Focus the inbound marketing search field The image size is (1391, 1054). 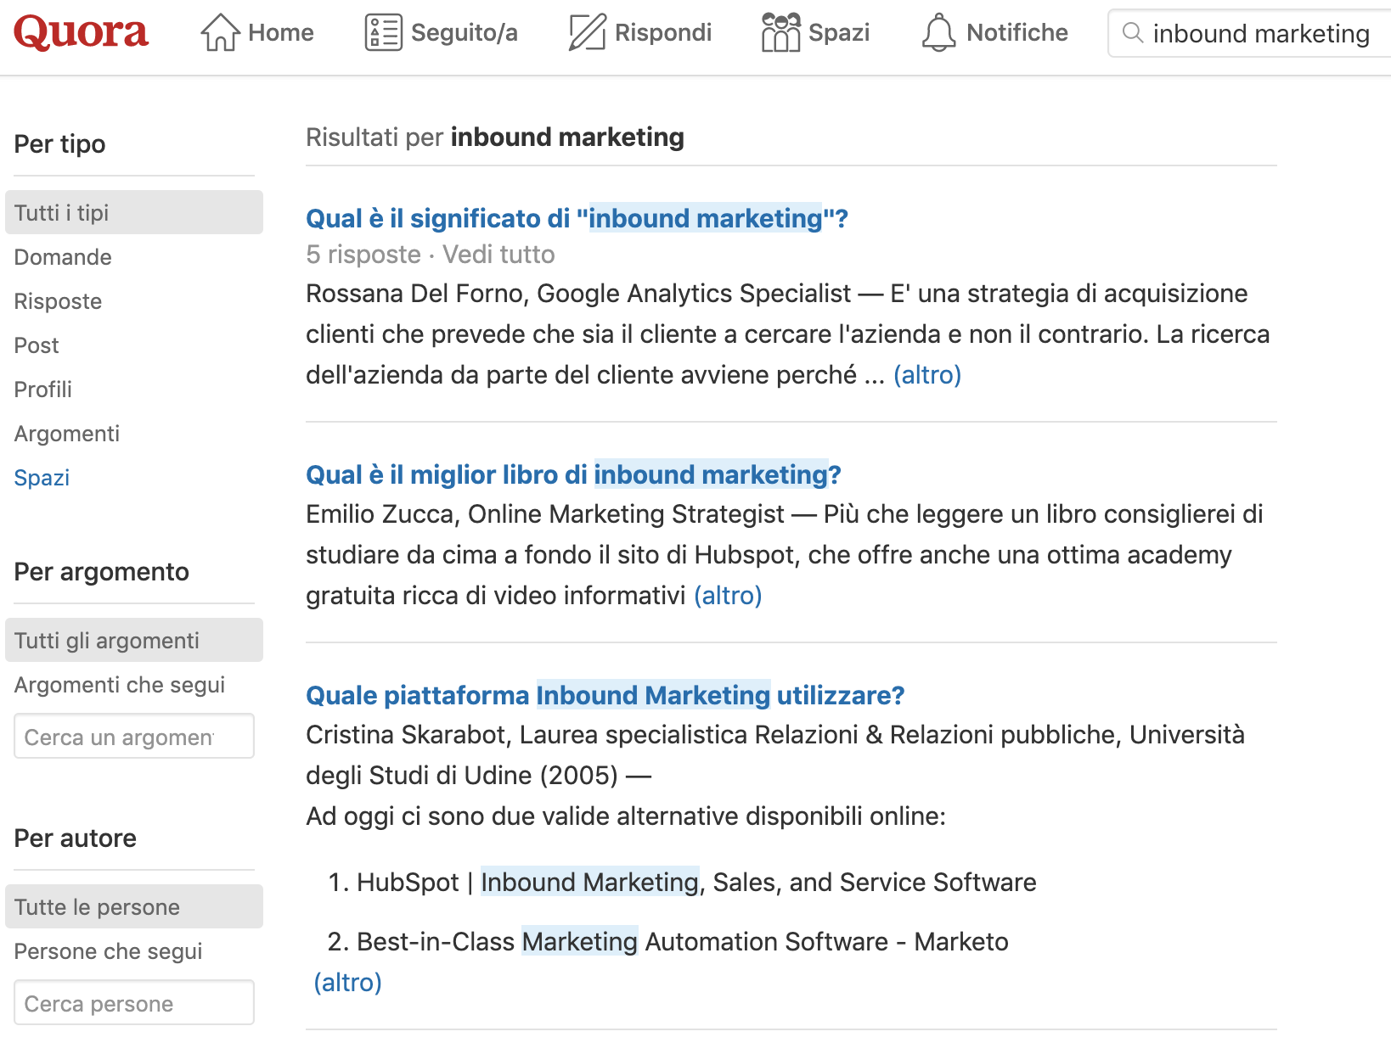[1250, 33]
